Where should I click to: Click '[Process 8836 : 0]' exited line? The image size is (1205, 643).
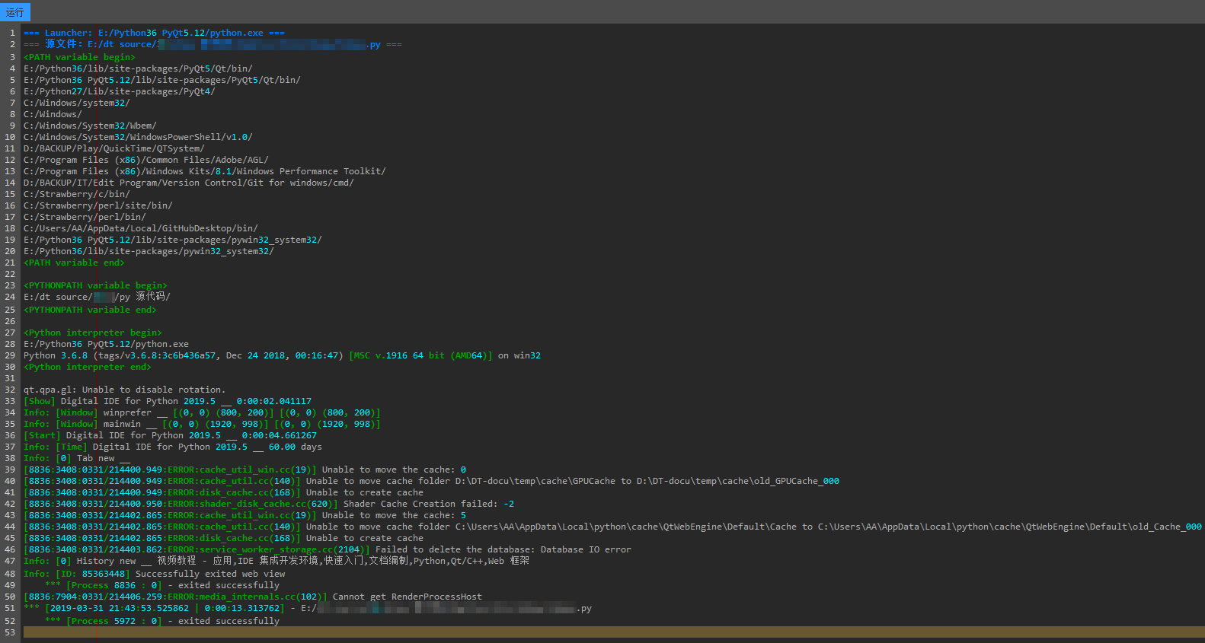coord(162,585)
